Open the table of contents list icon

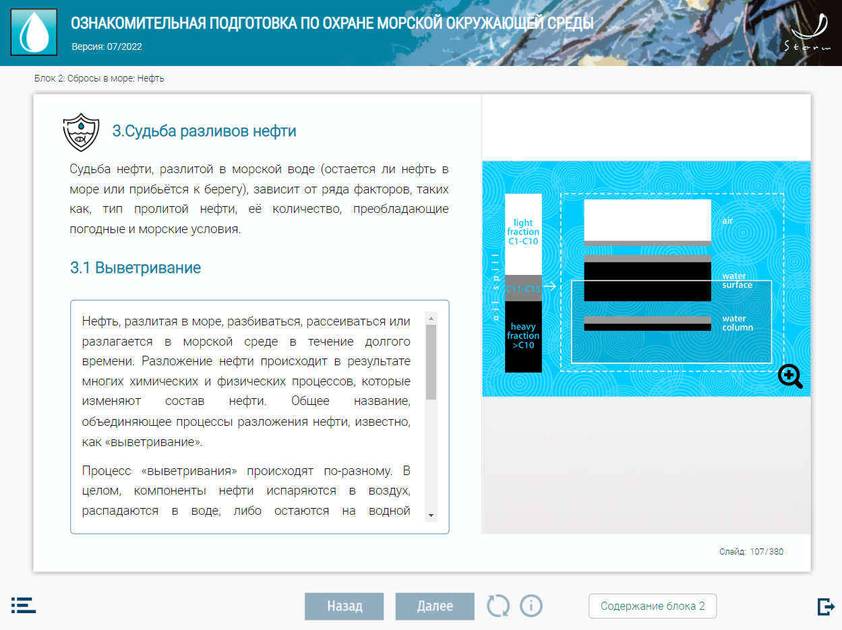[x=24, y=605]
